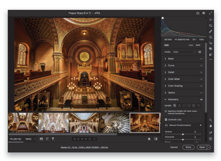Click the save image icon at top

click(198, 13)
